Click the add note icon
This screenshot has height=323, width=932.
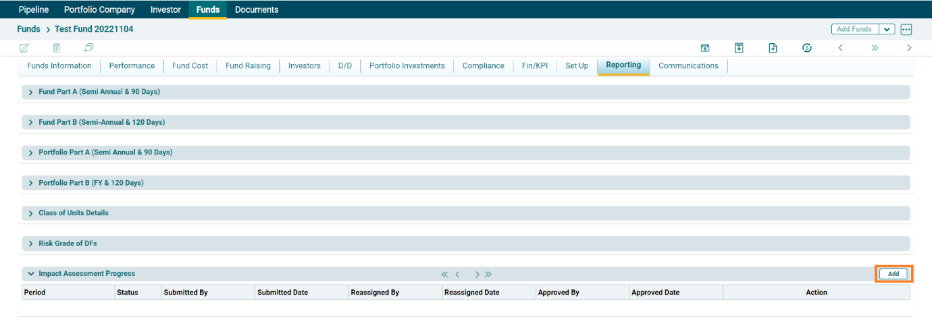click(x=739, y=48)
